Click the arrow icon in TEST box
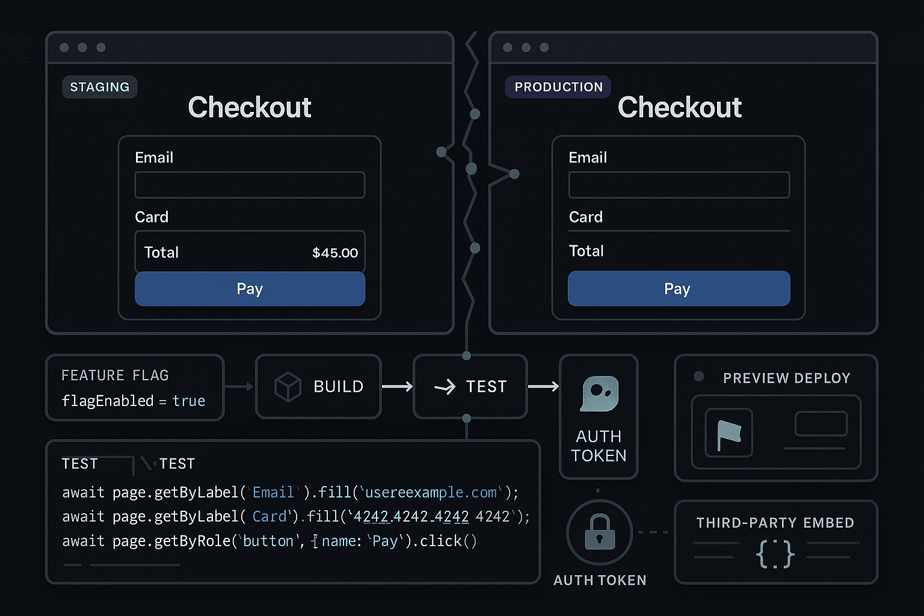Screen dimensions: 924x616 [x=445, y=387]
